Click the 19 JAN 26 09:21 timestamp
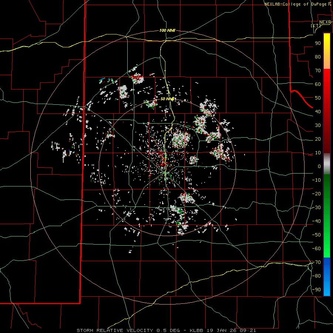 click(231, 330)
